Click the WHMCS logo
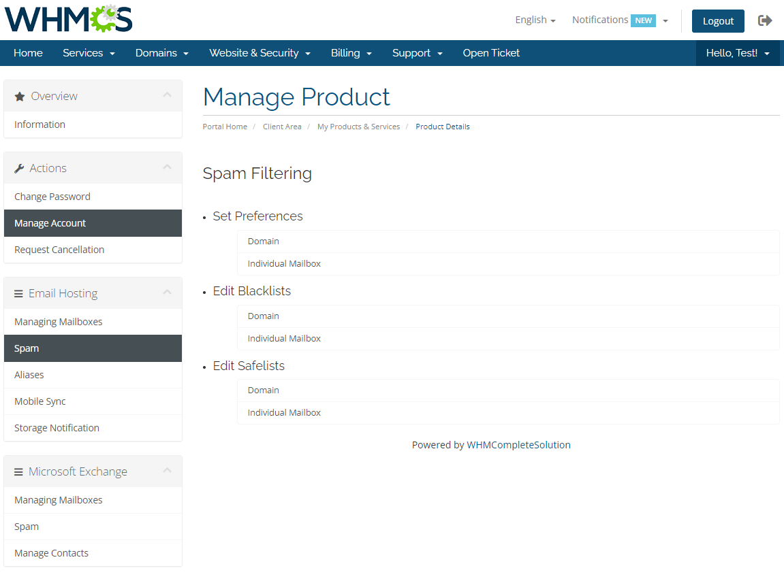The image size is (784, 581). (x=69, y=19)
